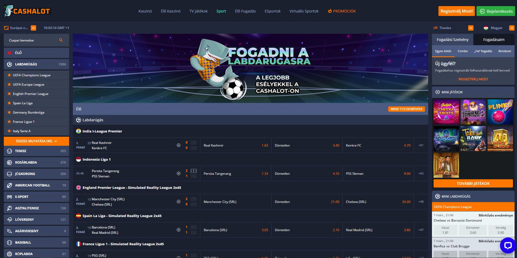Open the Élő Fogadás menu item
The height and width of the screenshot is (258, 517).
(x=245, y=11)
